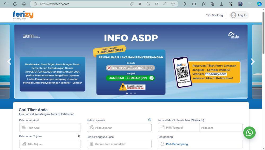Image resolution: width=265 pixels, height=150 pixels.
Task: Open the Pilih Tanggal date picker
Action: [x=179, y=128]
